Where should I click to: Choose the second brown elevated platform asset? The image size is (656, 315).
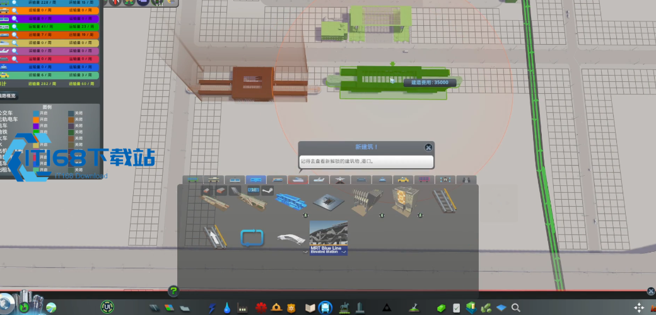point(253,202)
